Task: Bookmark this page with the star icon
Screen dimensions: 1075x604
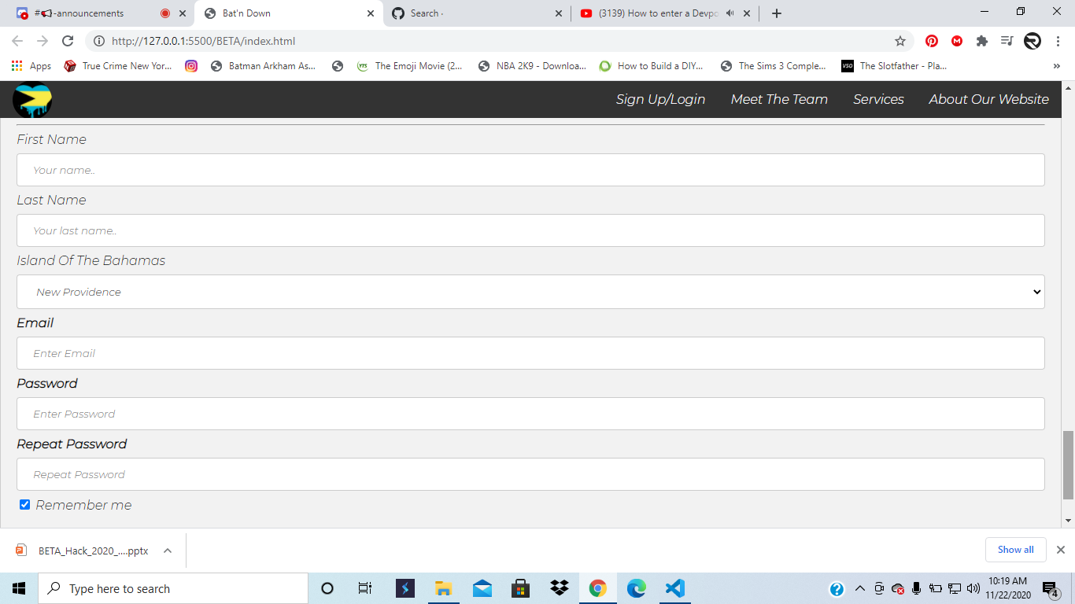Action: (900, 41)
